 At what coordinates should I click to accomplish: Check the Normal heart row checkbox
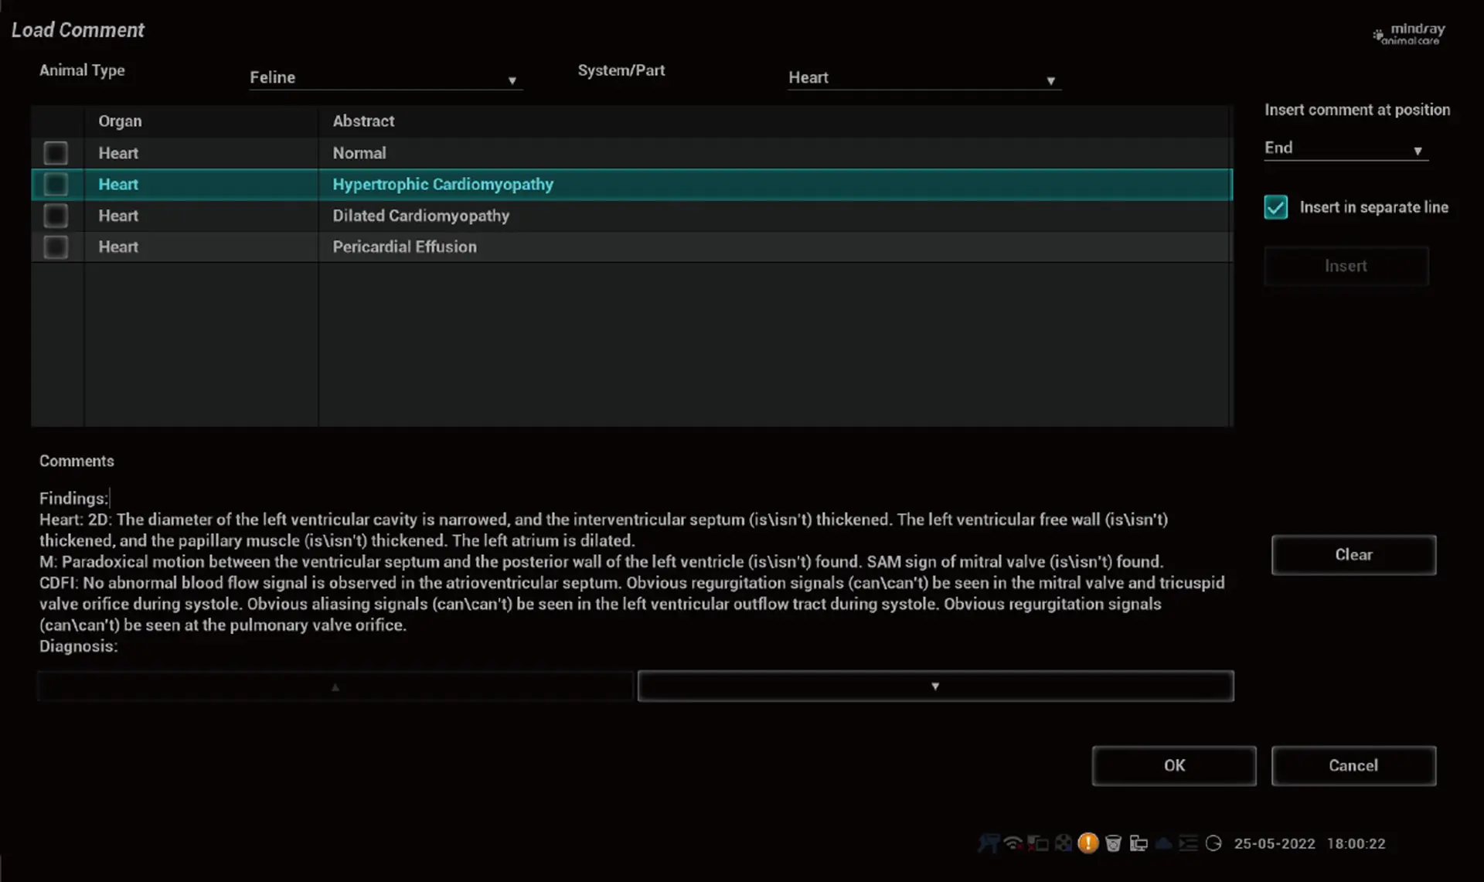(x=56, y=153)
